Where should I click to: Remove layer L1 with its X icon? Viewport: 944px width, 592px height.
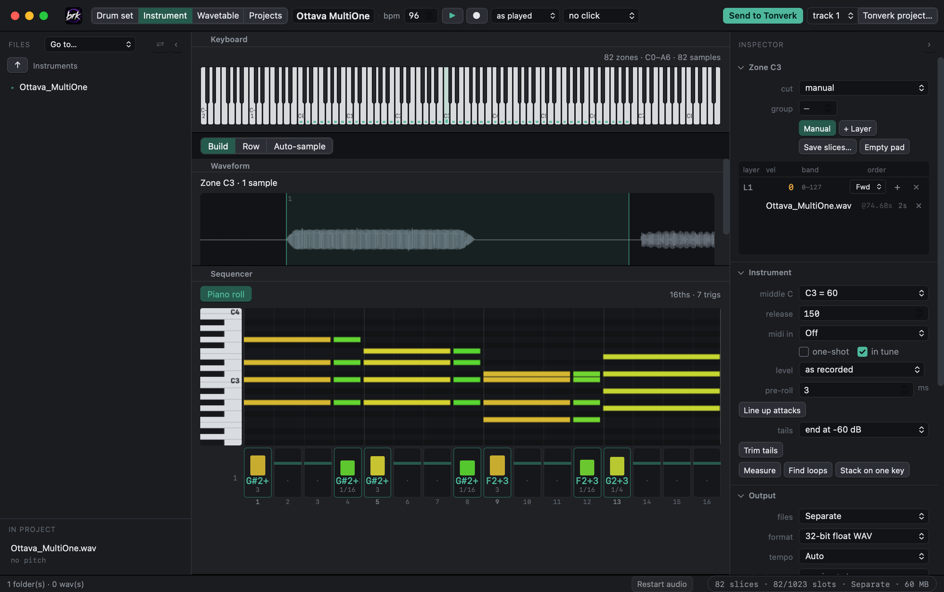[916, 187]
